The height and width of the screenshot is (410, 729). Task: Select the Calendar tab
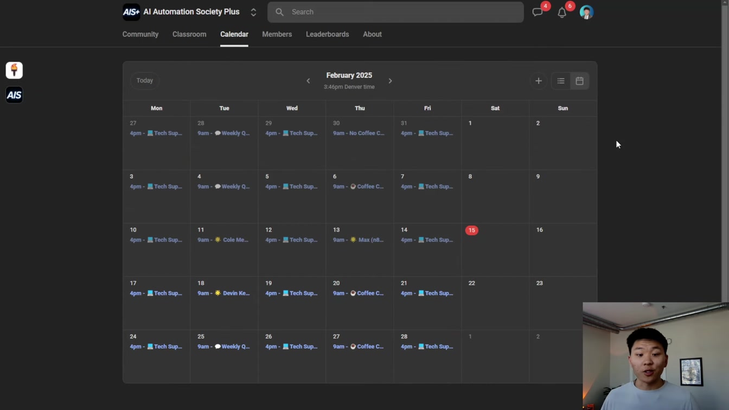click(x=234, y=34)
